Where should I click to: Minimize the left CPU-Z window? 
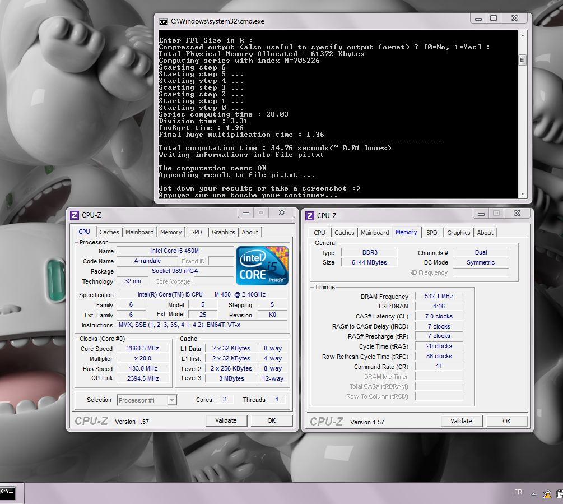coord(246,213)
